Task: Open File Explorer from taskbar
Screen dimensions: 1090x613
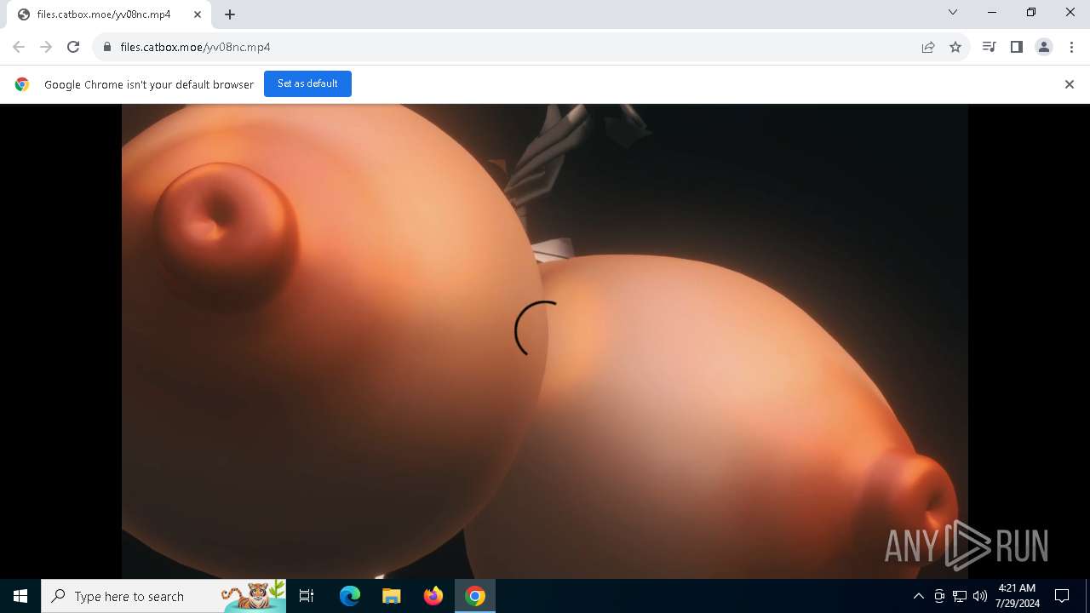Action: (392, 596)
